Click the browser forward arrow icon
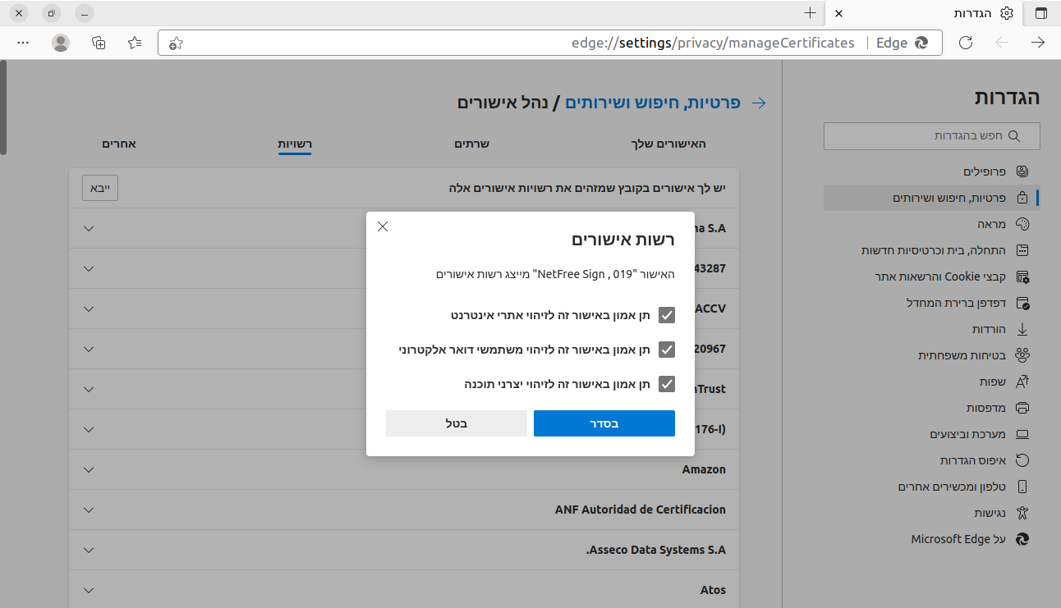 [1038, 43]
